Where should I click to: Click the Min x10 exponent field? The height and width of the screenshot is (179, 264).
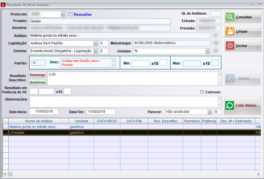pos(163,63)
